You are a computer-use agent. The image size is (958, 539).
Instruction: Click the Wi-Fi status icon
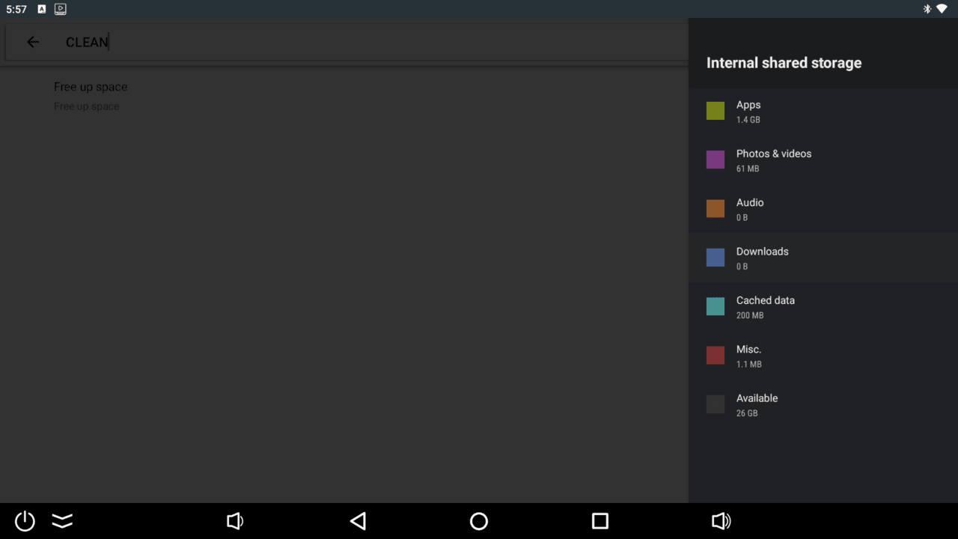pyautogui.click(x=942, y=9)
